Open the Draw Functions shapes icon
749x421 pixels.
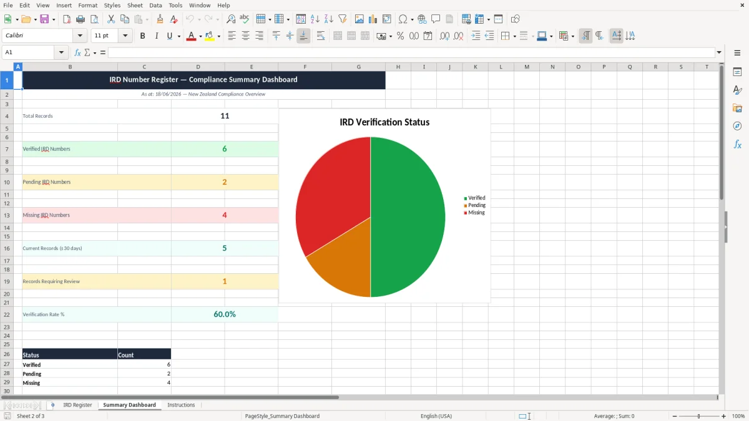click(x=516, y=19)
